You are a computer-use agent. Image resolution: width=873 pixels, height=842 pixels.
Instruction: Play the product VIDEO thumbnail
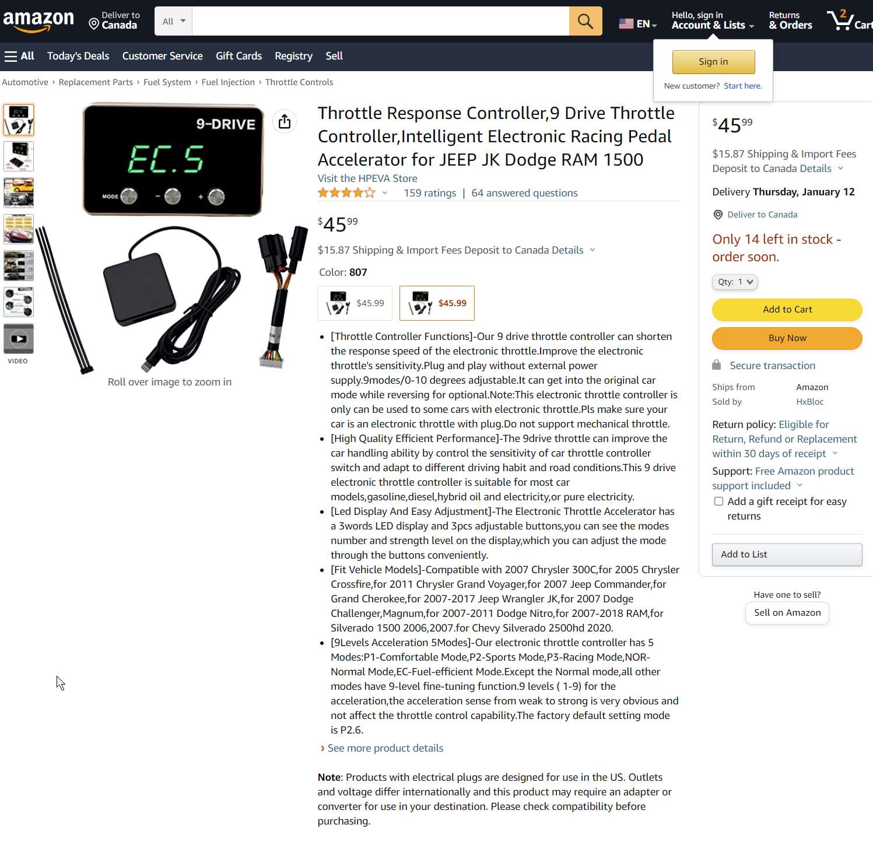(x=19, y=339)
